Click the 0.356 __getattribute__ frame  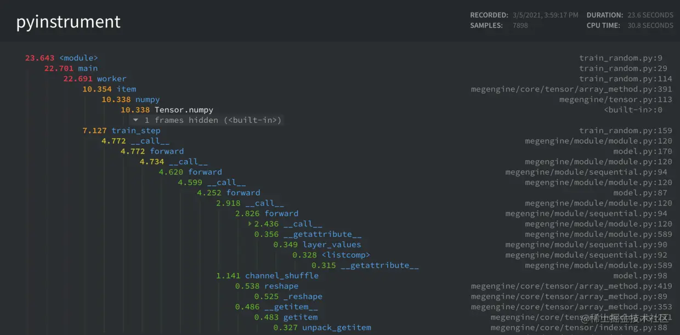click(308, 235)
